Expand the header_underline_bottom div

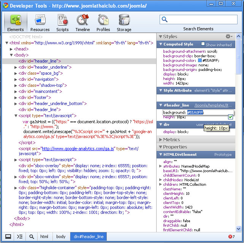(16, 103)
